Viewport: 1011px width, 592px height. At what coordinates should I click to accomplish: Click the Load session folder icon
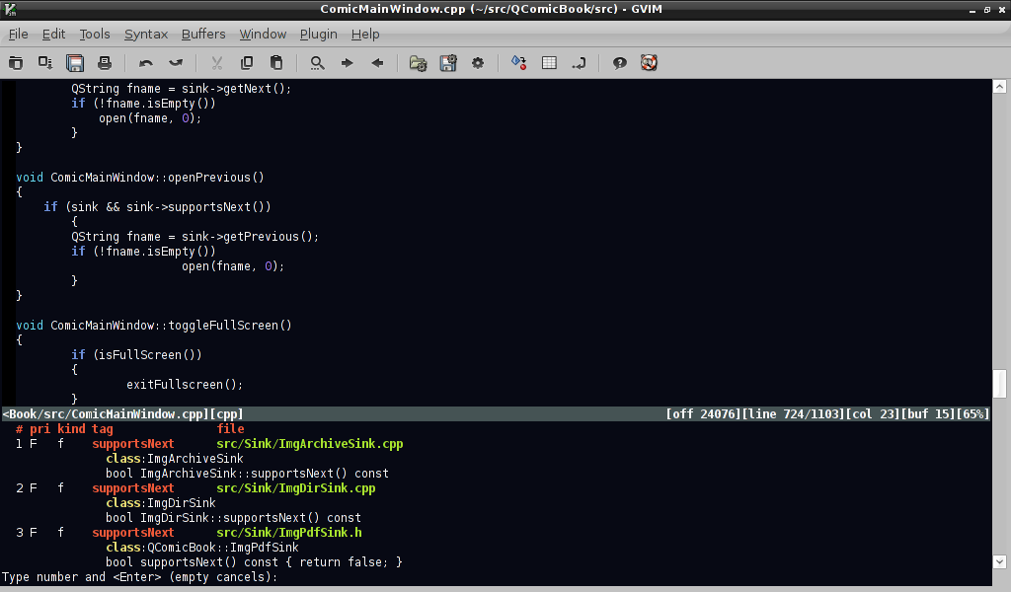pos(418,62)
